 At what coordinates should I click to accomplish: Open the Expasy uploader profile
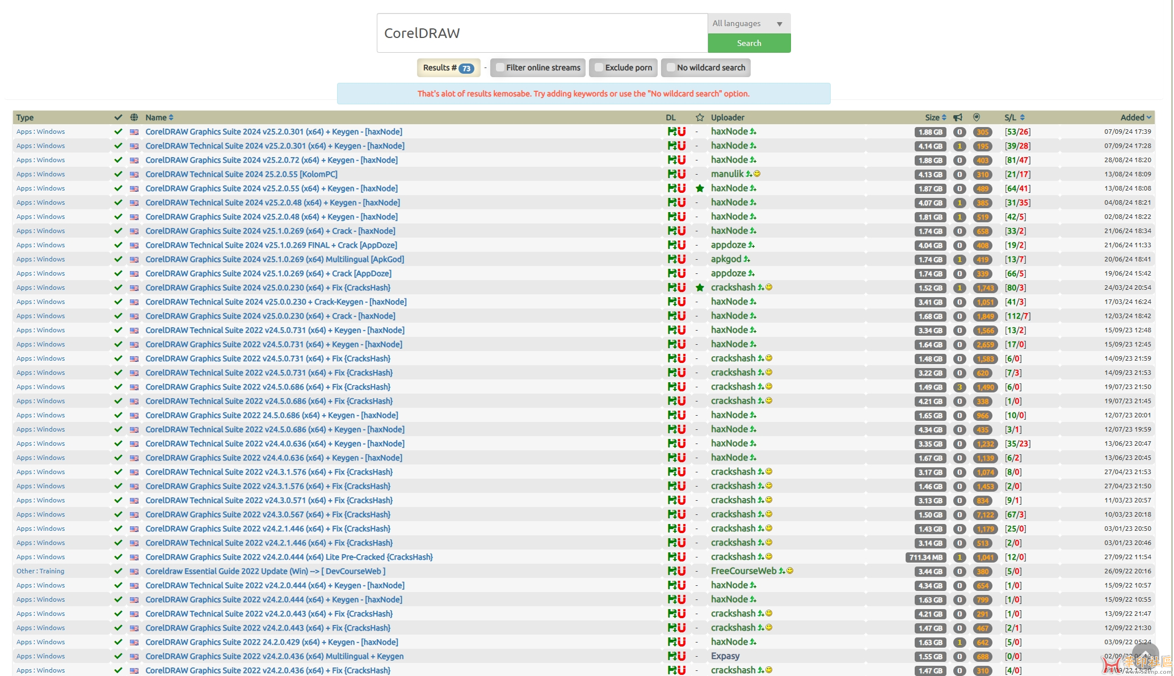click(725, 656)
